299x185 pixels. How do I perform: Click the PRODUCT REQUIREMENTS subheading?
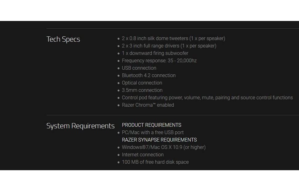click(152, 125)
